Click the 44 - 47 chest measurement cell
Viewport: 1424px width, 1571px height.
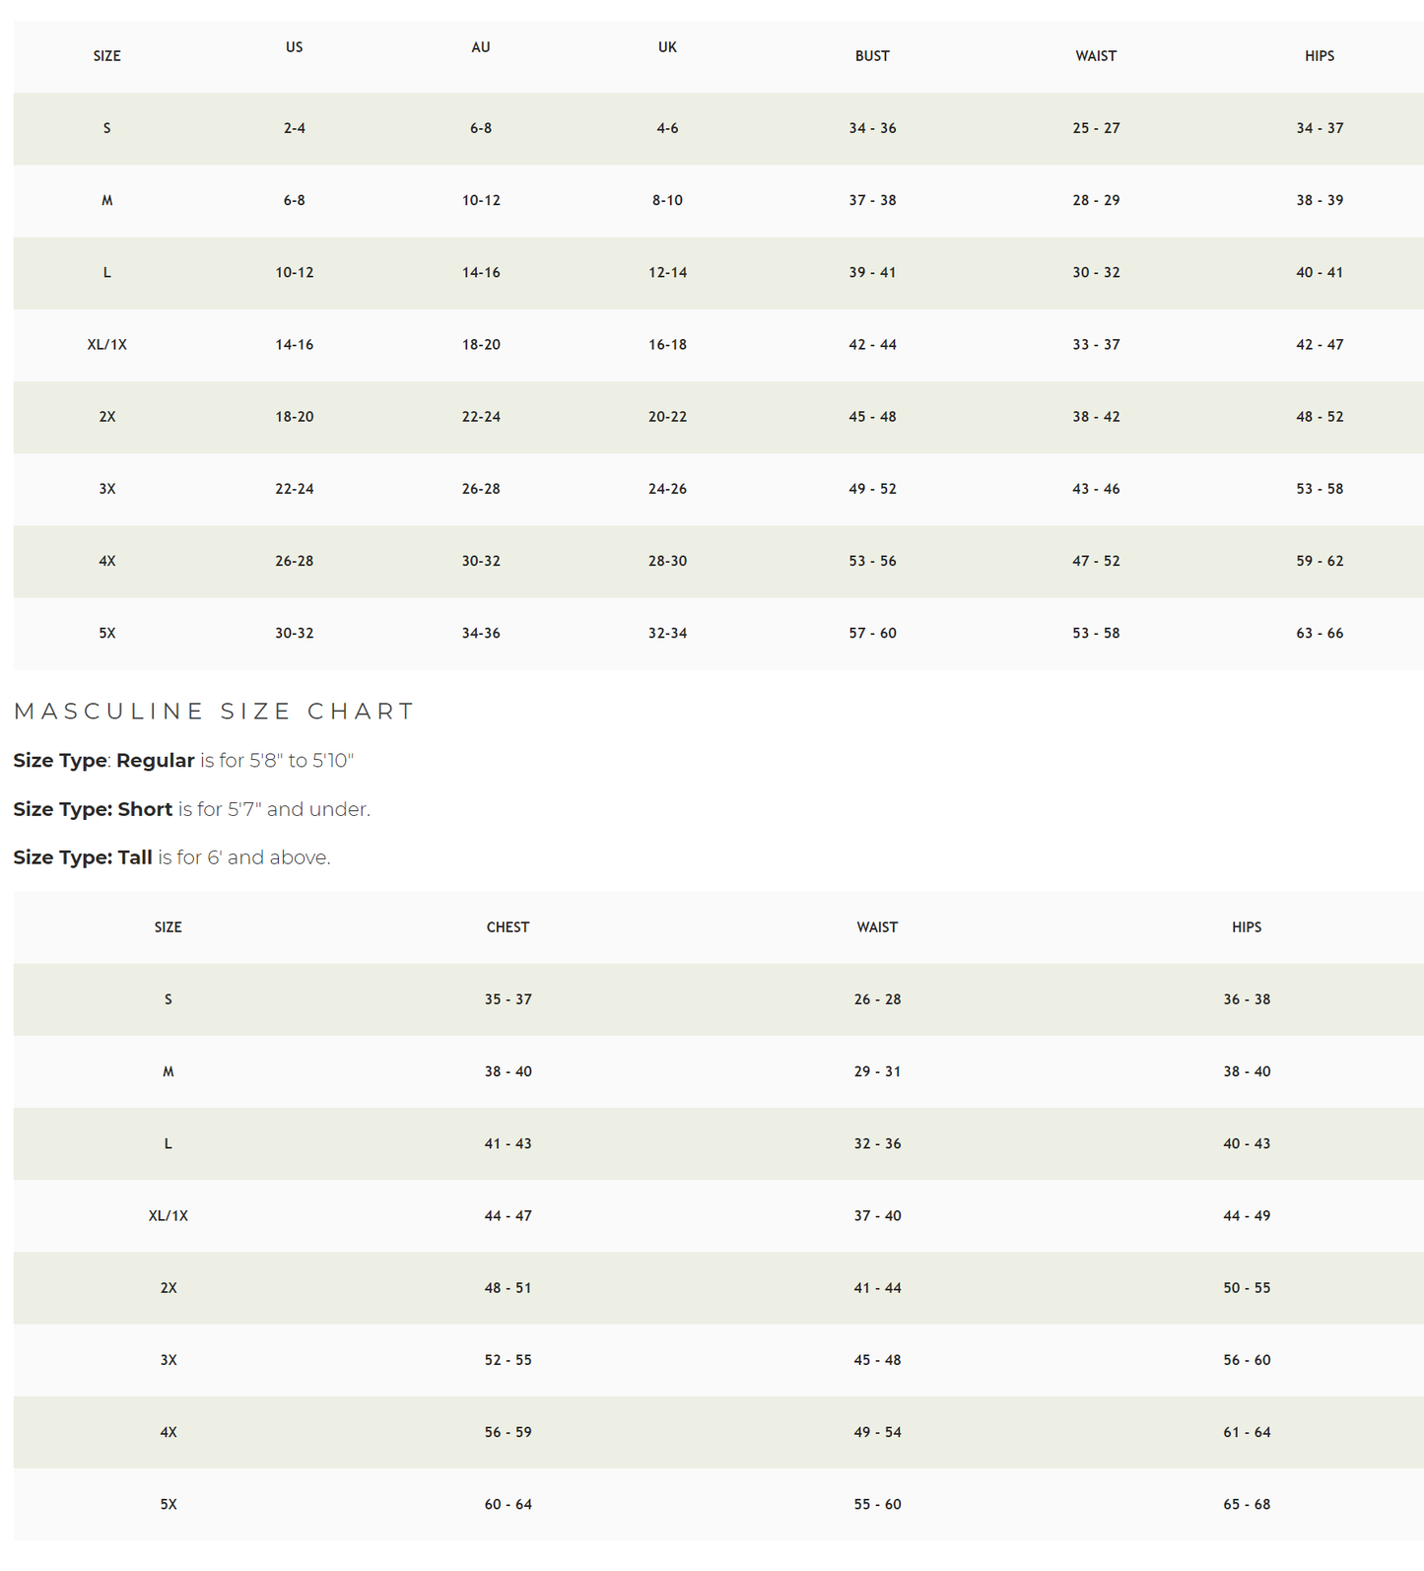coord(508,1216)
